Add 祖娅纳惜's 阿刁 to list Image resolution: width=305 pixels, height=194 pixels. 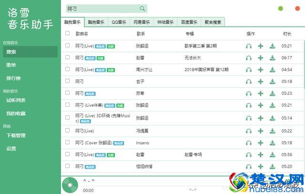point(261,166)
